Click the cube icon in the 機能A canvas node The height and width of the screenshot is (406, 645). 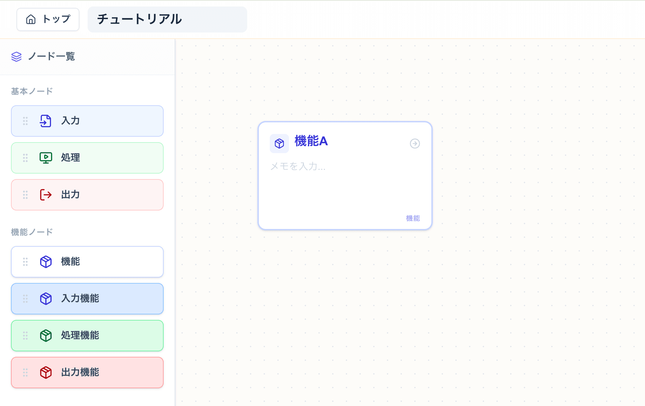tap(279, 144)
